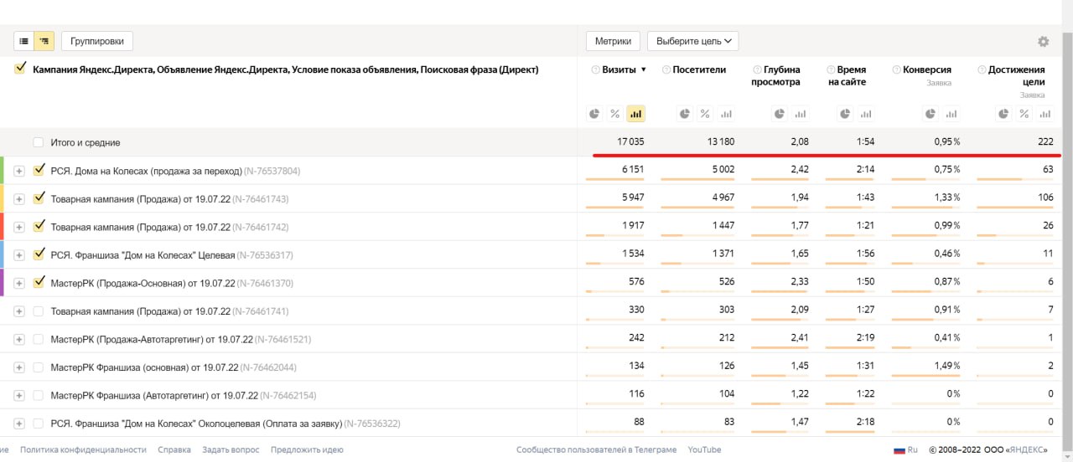This screenshot has width=1073, height=462.
Task: Open the Выберите цель dropdown
Action: (x=692, y=41)
